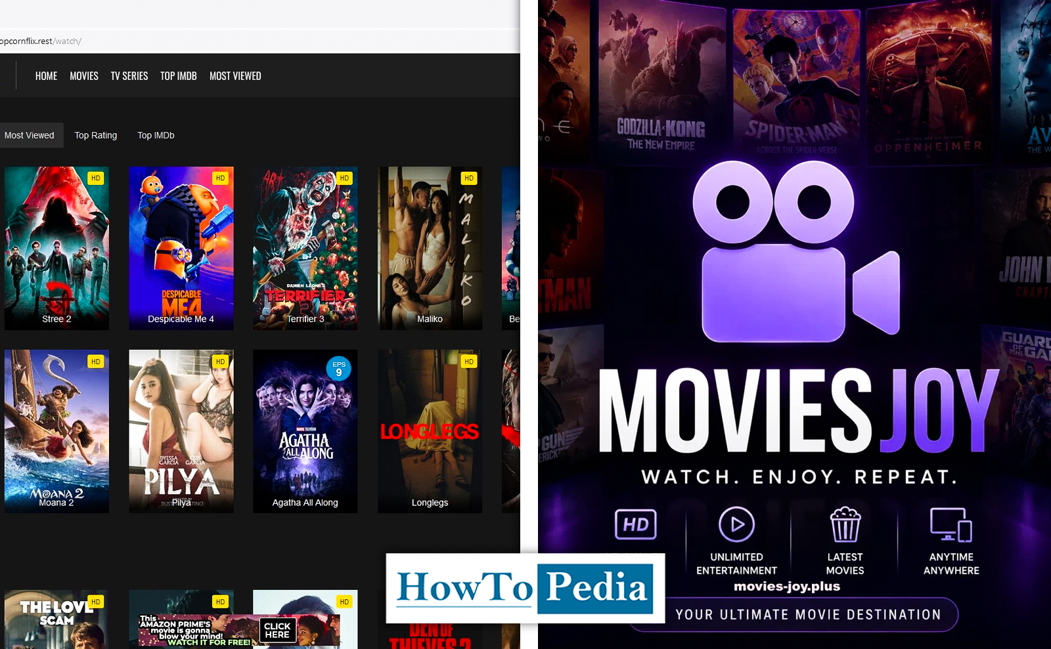This screenshot has height=649, width=1051.
Task: Click the HD badge on Despicable Me 4
Action: point(220,178)
